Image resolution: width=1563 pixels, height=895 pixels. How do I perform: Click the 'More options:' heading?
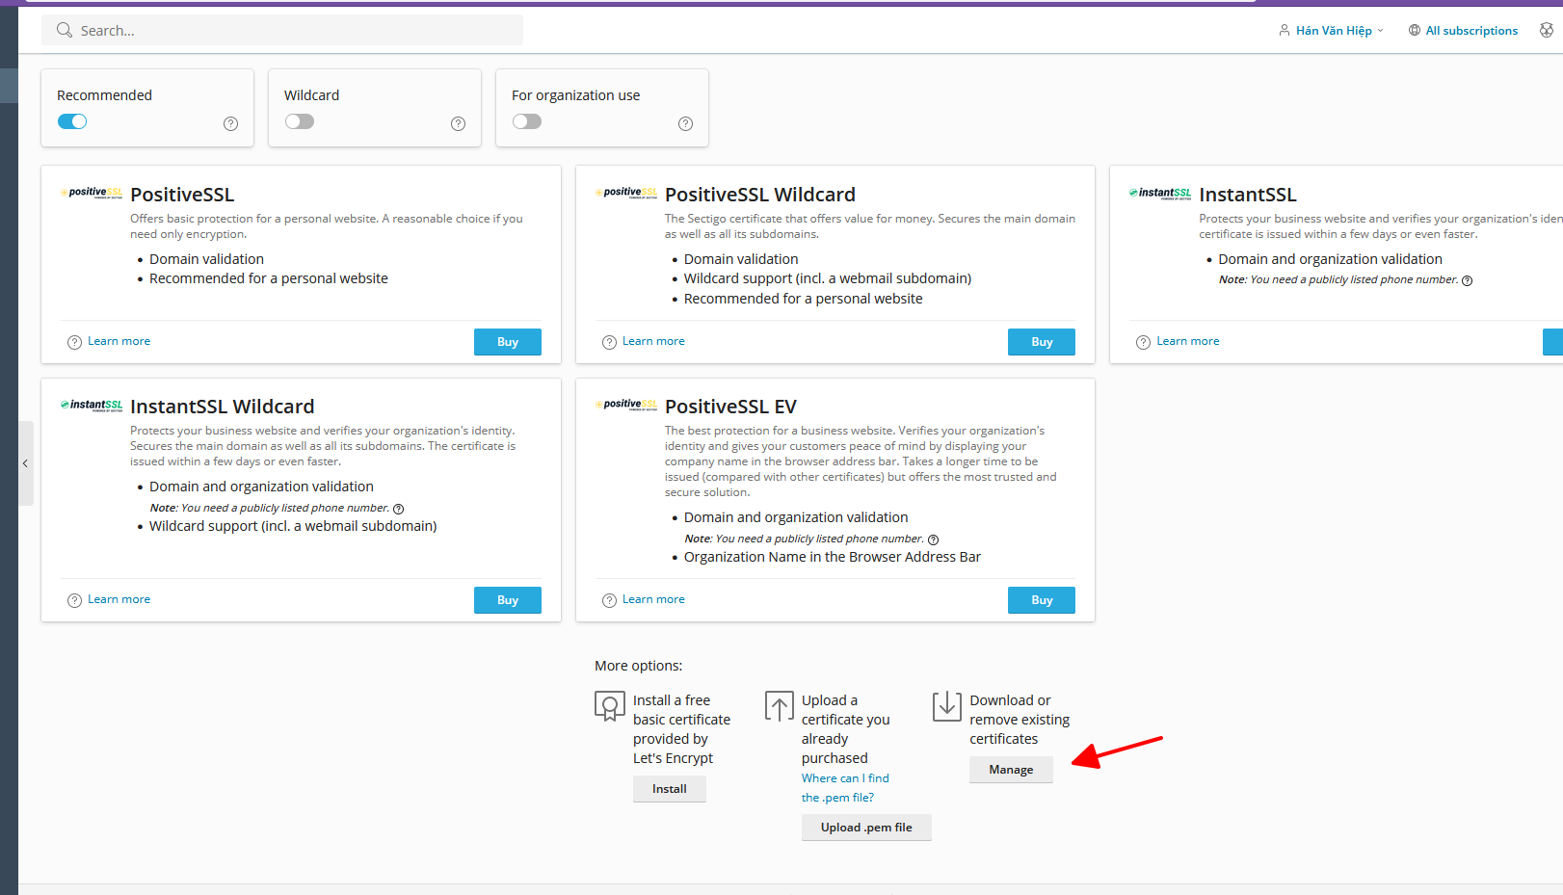tap(638, 666)
